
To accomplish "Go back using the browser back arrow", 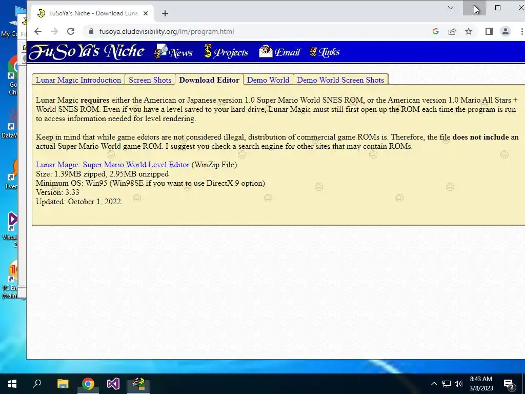I will (38, 31).
